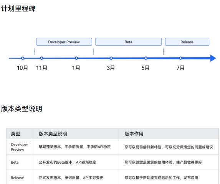This screenshot has height=184, width=220.
Task: Click the 10月 month label
Action: click(x=22, y=68)
